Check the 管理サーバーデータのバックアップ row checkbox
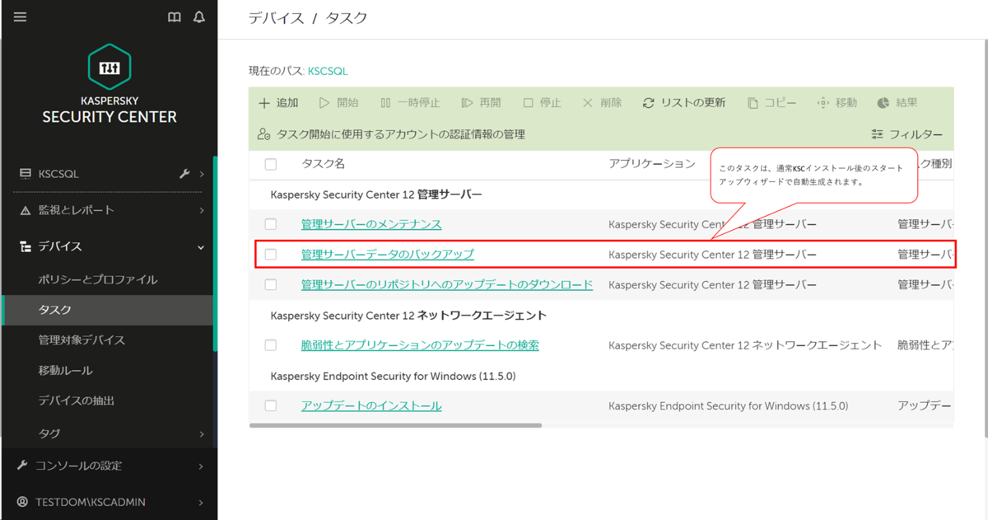 pyautogui.click(x=271, y=255)
